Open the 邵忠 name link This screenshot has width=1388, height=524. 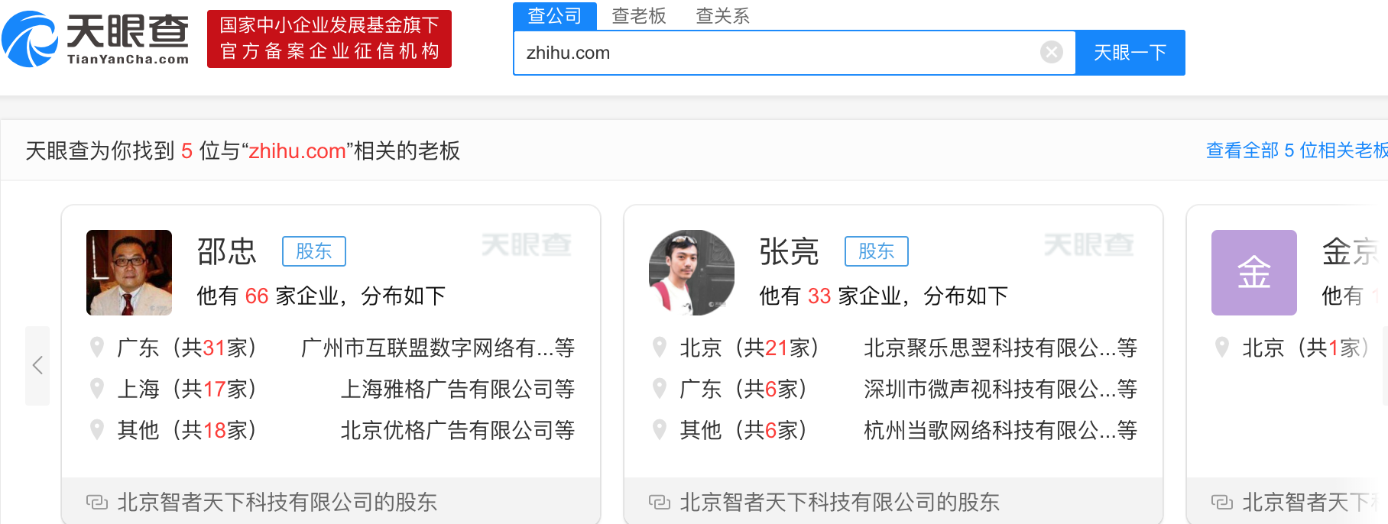coord(226,251)
